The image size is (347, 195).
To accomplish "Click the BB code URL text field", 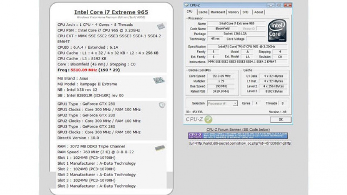I will [x=240, y=143].
